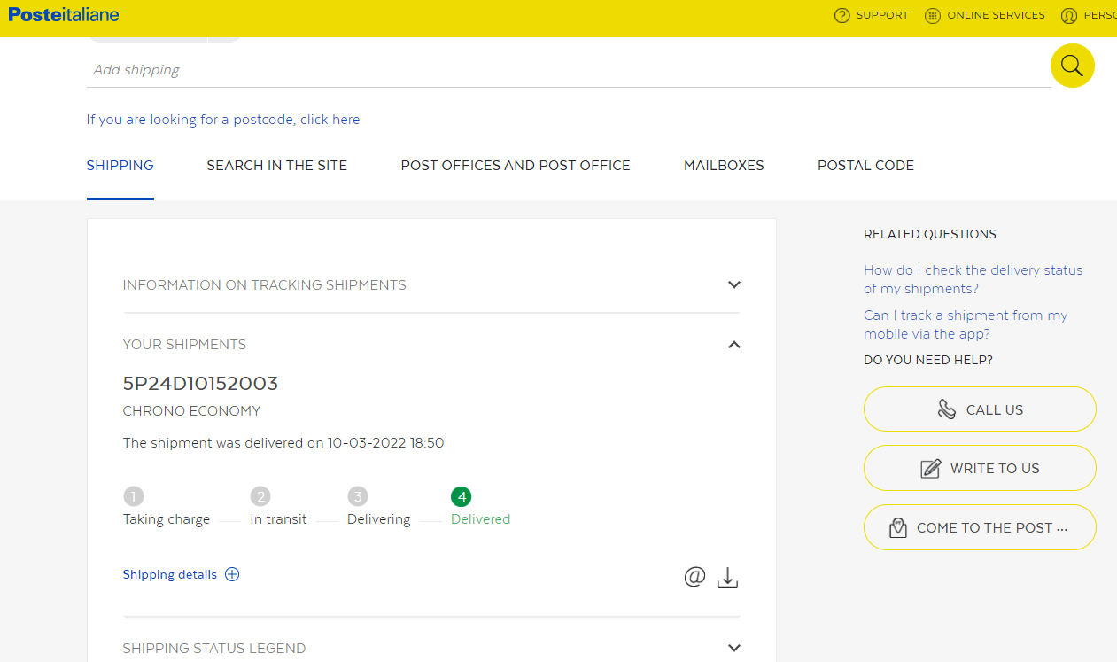The image size is (1117, 662).
Task: Click the pencil icon in Write To Us
Action: (x=930, y=469)
